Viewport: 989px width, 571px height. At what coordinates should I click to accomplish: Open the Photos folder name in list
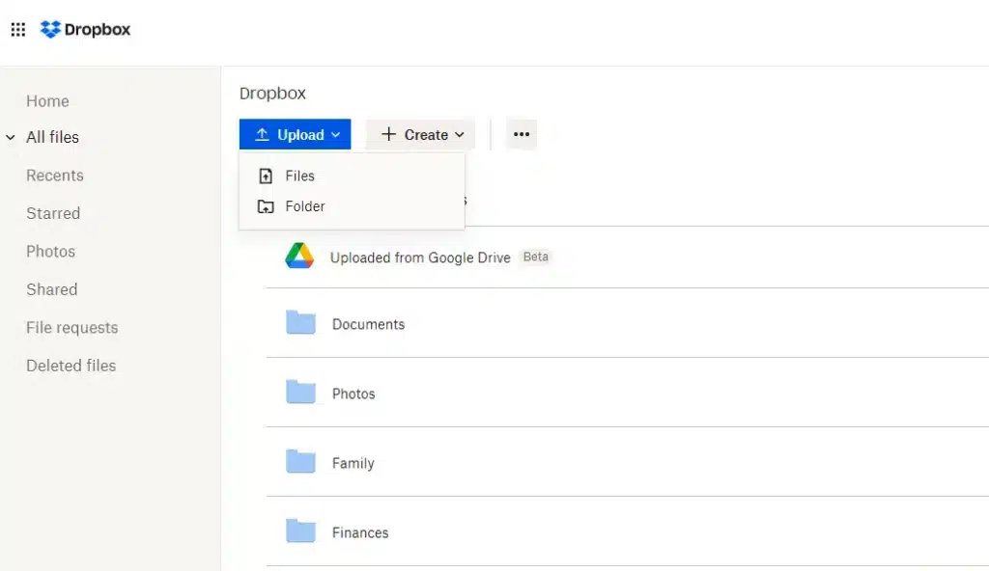(353, 394)
